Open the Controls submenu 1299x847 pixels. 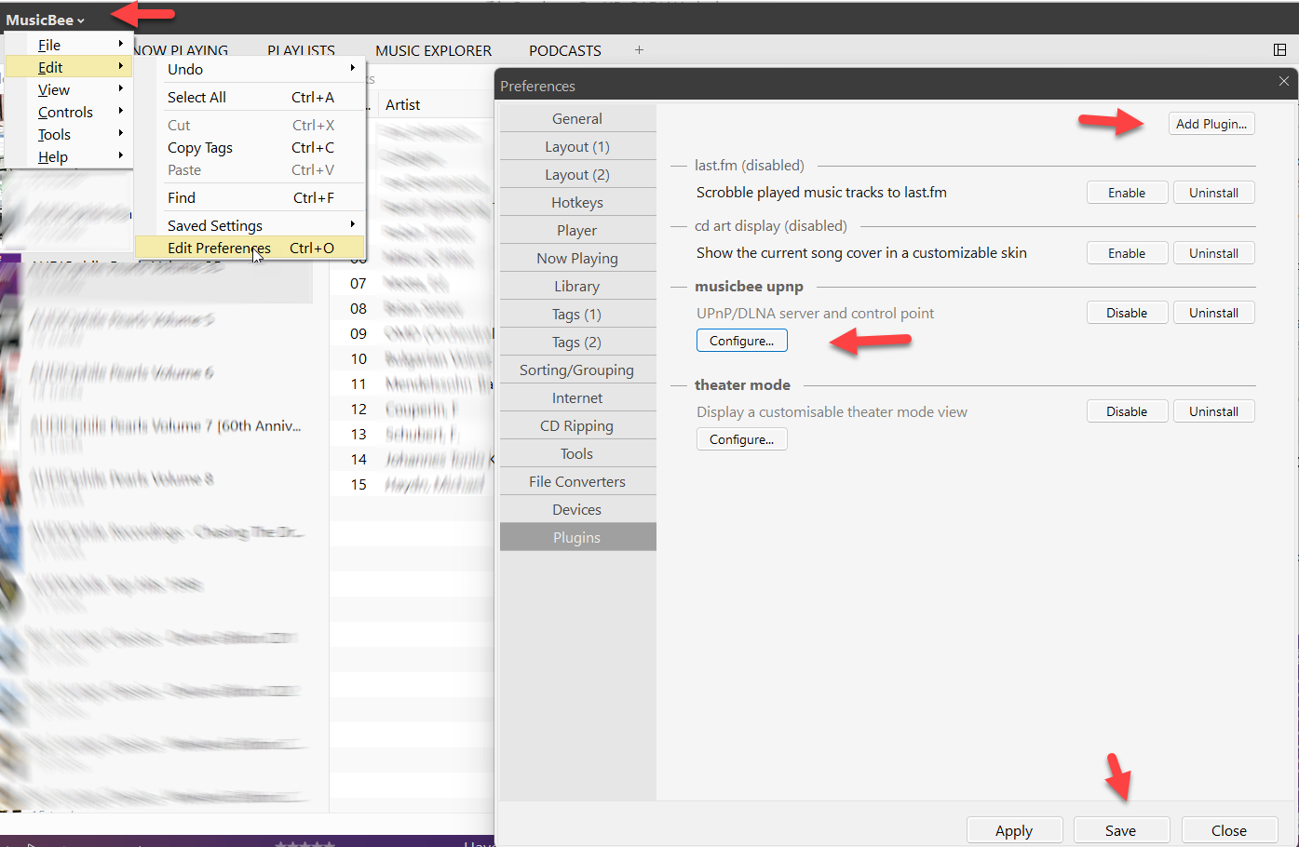[x=69, y=112]
